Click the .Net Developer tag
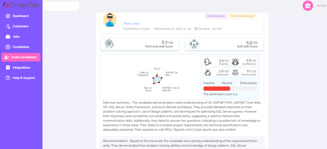Image resolution: width=327 pixels, height=149 pixels. 216,16
